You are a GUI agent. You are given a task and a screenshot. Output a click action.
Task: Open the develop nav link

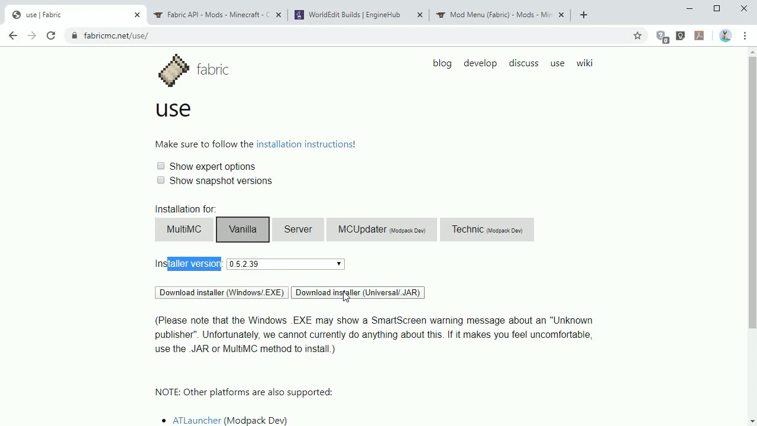480,63
